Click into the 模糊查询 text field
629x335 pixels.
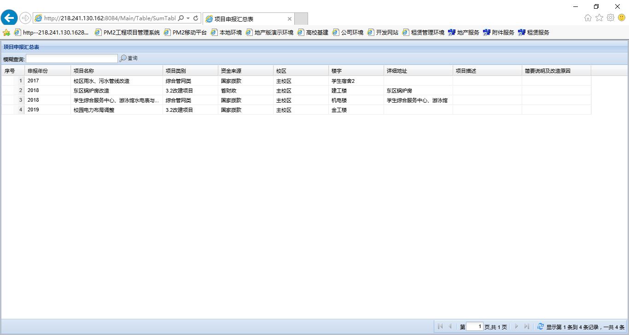[x=72, y=58]
